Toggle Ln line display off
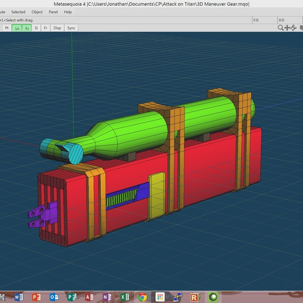Viewport: 303px width, 303px height. [x=17, y=28]
